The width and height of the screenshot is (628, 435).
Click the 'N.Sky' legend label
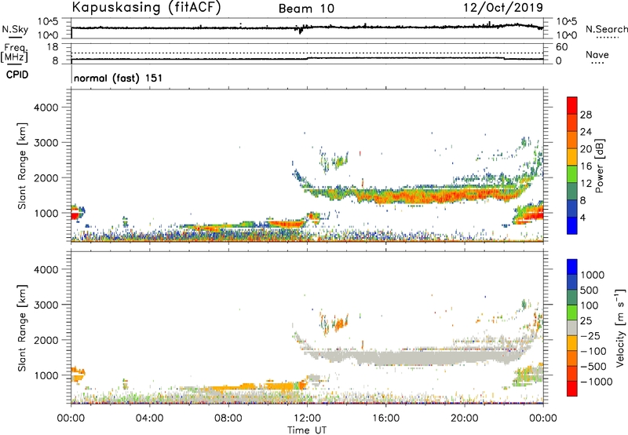click(x=15, y=29)
